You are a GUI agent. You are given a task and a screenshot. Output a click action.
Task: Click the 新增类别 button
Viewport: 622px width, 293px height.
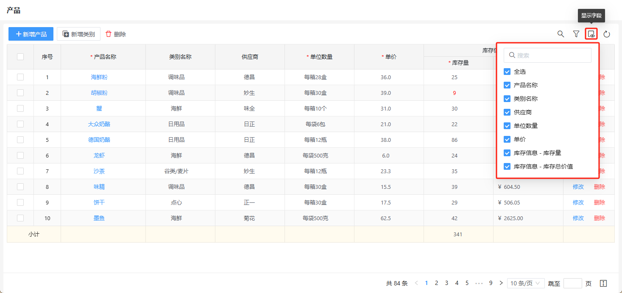pyautogui.click(x=78, y=34)
